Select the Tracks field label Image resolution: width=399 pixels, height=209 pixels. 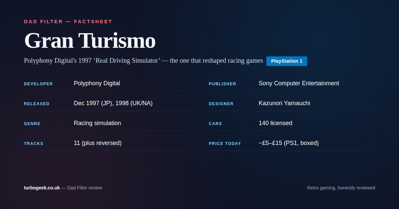point(34,144)
